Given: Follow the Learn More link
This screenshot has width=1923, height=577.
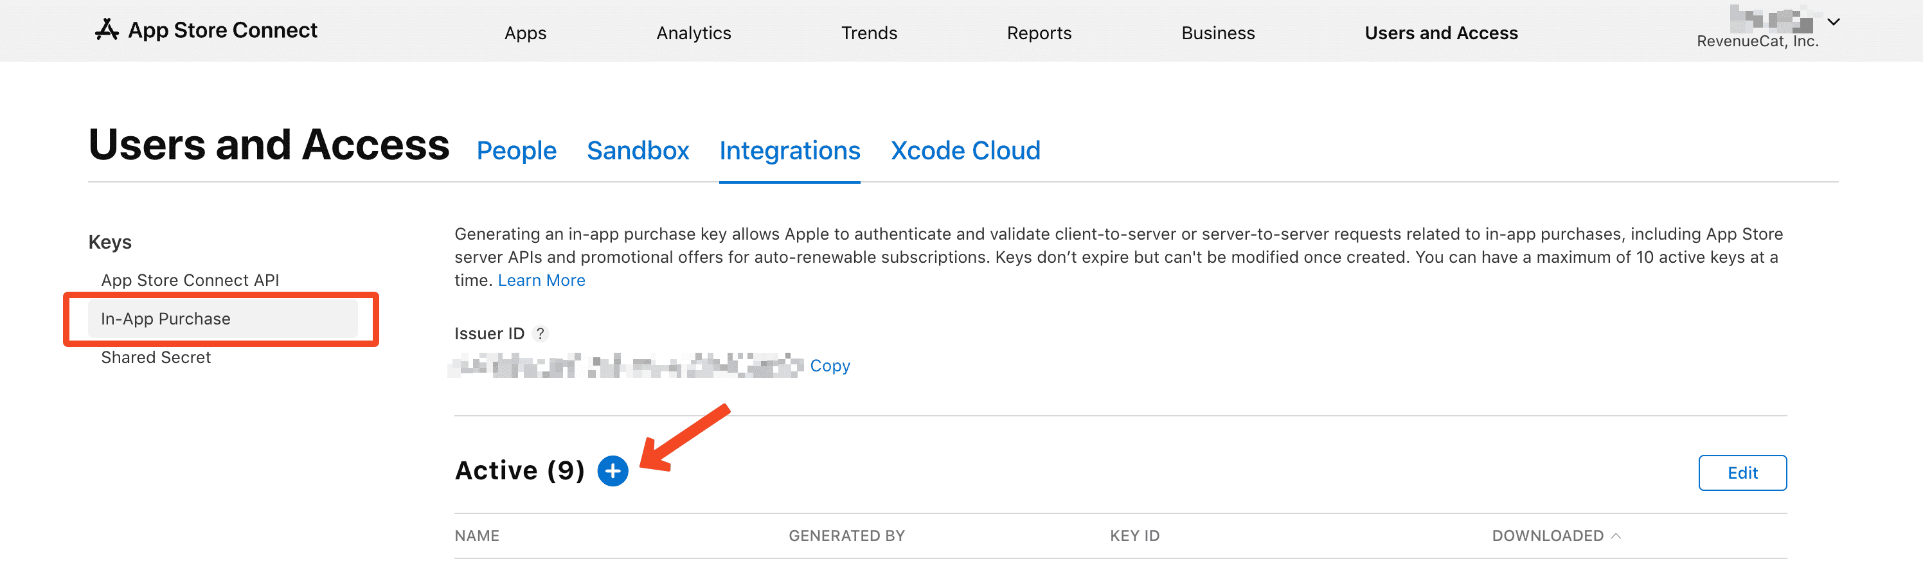Looking at the screenshot, I should click(541, 281).
